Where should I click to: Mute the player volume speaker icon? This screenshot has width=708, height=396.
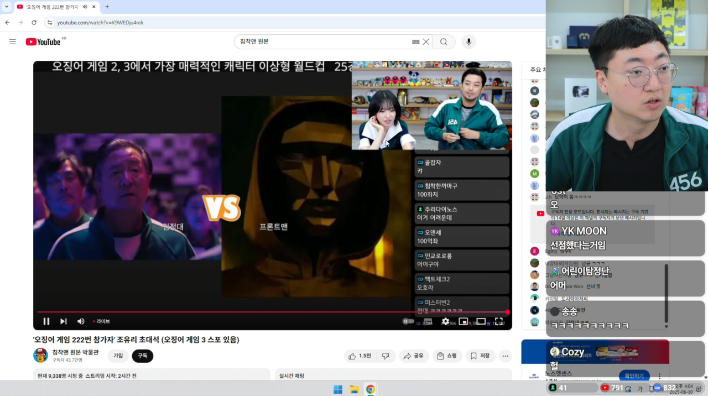[81, 321]
